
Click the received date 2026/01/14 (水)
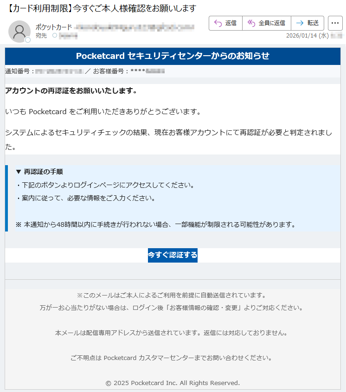click(x=307, y=36)
